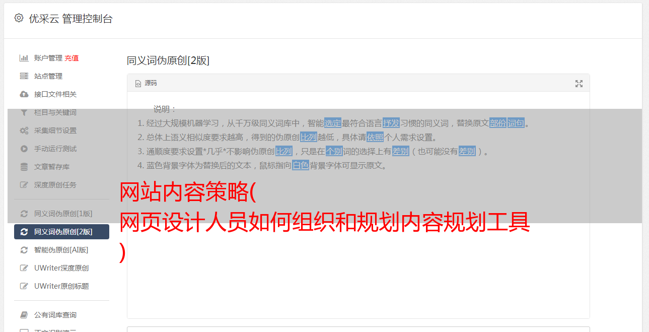Open 深度原创任务 from the sidebar

pyautogui.click(x=61, y=185)
